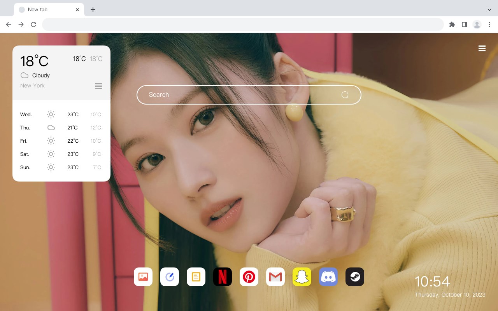Open the blue checkmark tasks shortcut
This screenshot has width=498, height=311.
(x=170, y=277)
